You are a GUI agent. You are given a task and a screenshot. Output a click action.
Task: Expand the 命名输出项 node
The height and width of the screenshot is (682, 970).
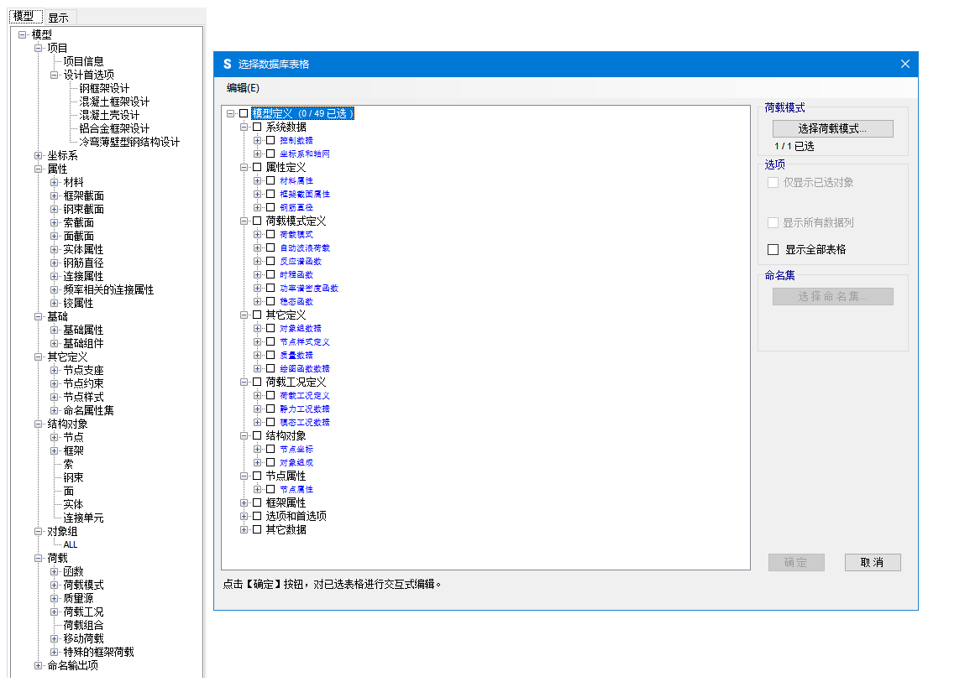[x=39, y=665]
